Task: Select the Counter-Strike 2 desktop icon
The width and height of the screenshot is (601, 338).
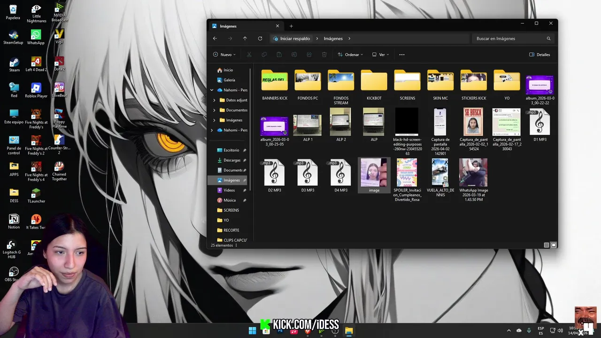Action: (59, 145)
